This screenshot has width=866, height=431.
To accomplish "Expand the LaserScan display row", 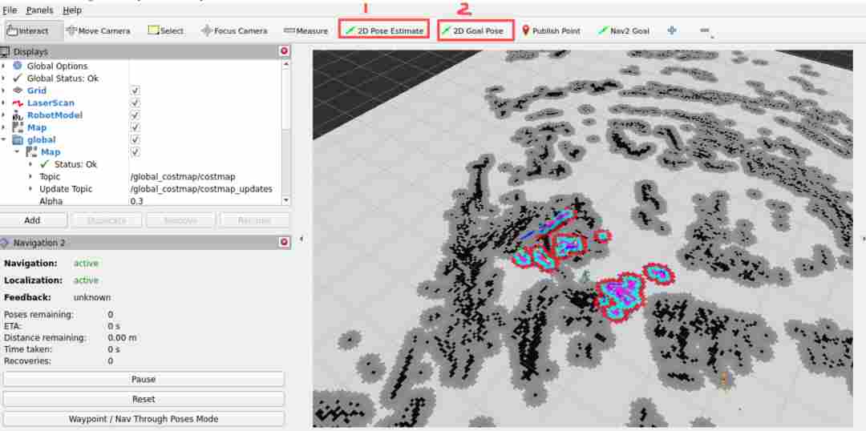I will click(x=4, y=103).
